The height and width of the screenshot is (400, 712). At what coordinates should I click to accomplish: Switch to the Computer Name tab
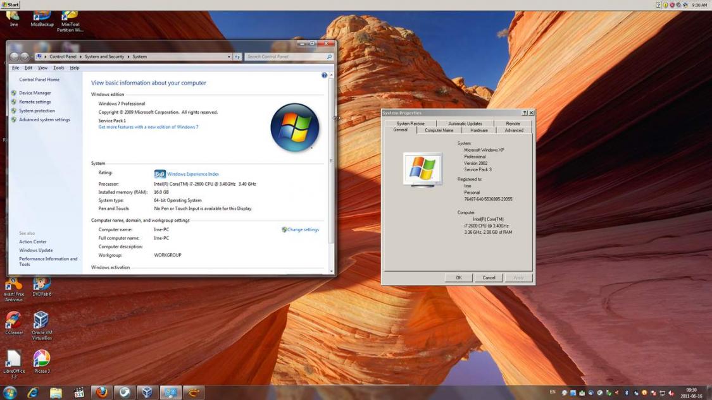point(439,130)
